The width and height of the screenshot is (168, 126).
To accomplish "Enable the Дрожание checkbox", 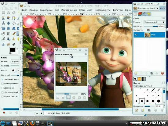I will 2,88.
